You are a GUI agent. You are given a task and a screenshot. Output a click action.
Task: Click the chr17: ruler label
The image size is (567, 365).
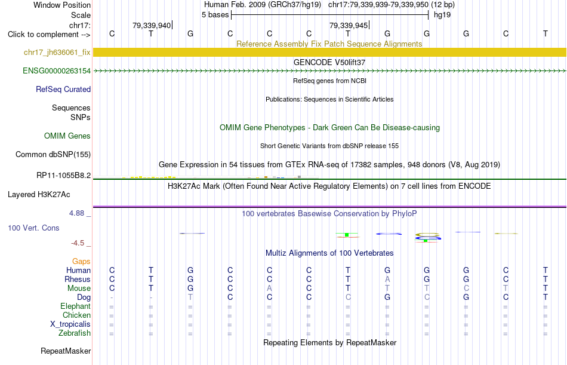80,25
